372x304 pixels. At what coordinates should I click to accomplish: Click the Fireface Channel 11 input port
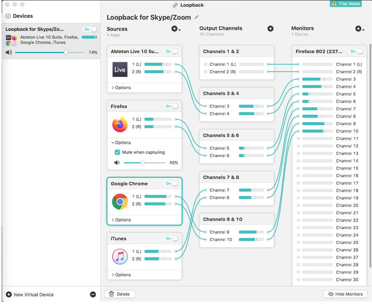(x=298, y=138)
